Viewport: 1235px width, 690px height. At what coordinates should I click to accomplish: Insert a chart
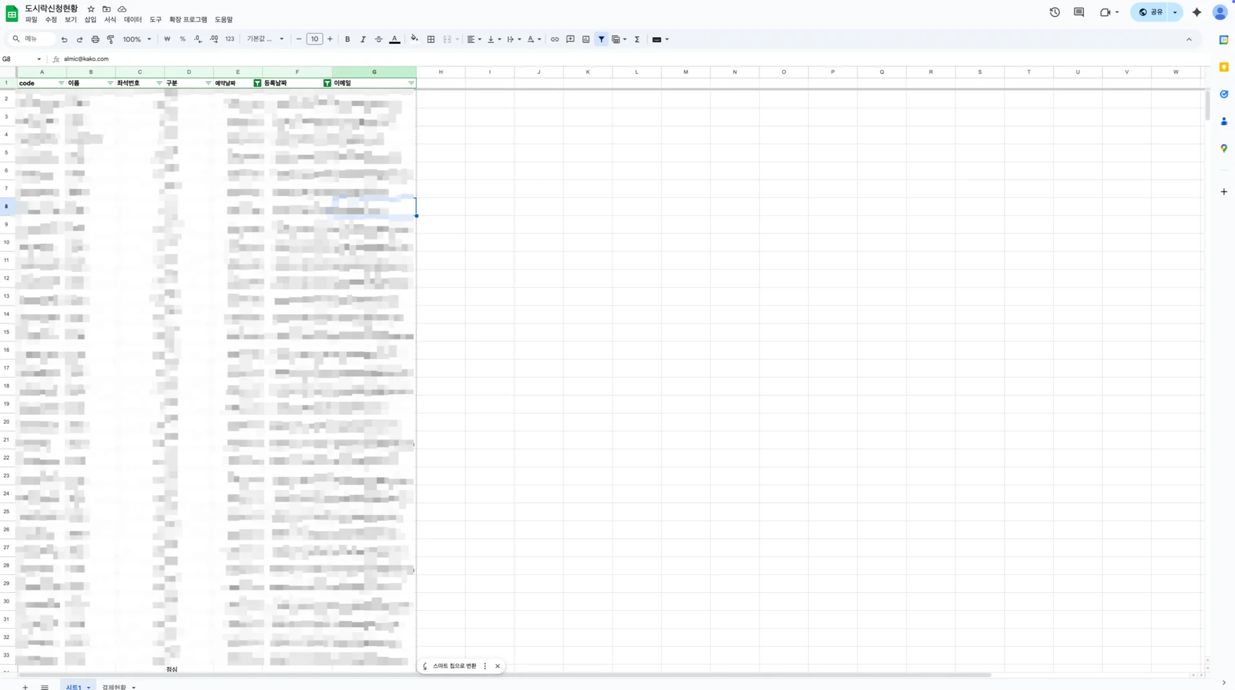click(x=586, y=39)
